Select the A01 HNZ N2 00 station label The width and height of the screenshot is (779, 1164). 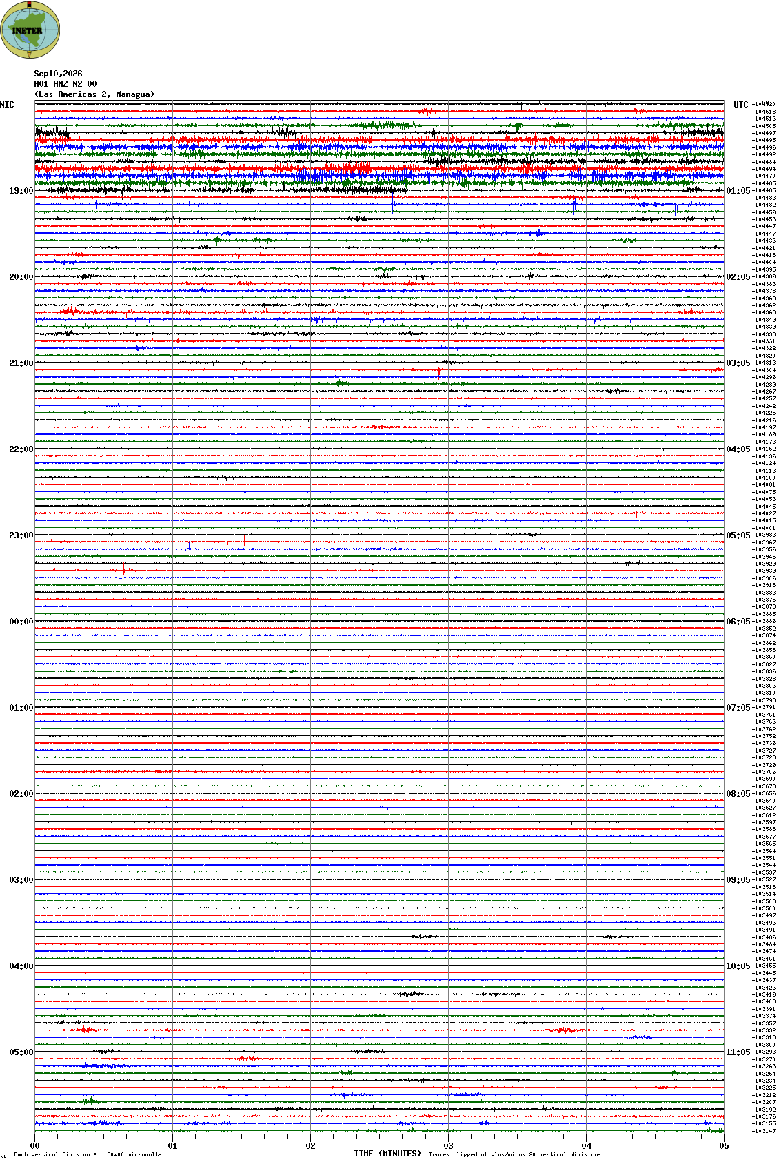pyautogui.click(x=65, y=84)
